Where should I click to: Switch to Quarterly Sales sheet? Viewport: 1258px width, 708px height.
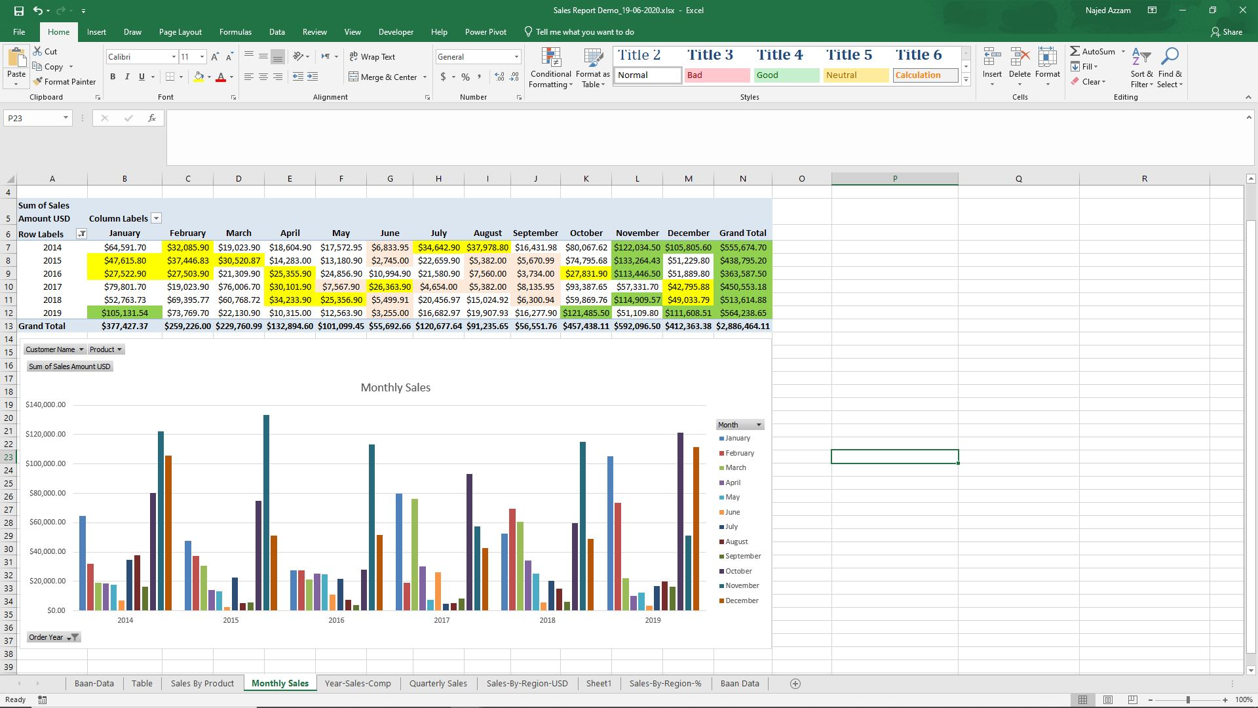[x=438, y=684]
